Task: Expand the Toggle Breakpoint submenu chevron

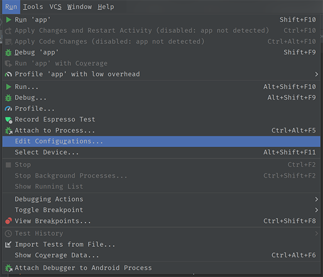Action: [x=316, y=210]
